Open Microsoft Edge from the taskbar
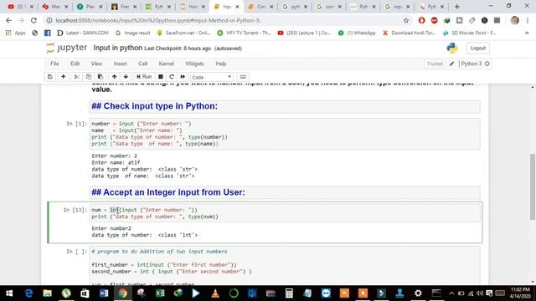 coord(28,293)
